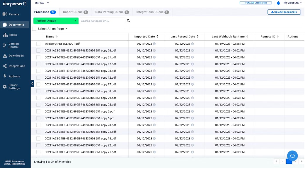Show import info icon for copy 26.pdf
305x169 pixels.
(154, 51)
